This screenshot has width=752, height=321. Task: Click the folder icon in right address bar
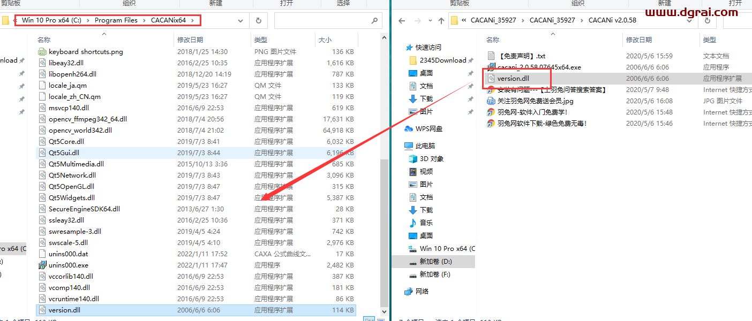[454, 20]
